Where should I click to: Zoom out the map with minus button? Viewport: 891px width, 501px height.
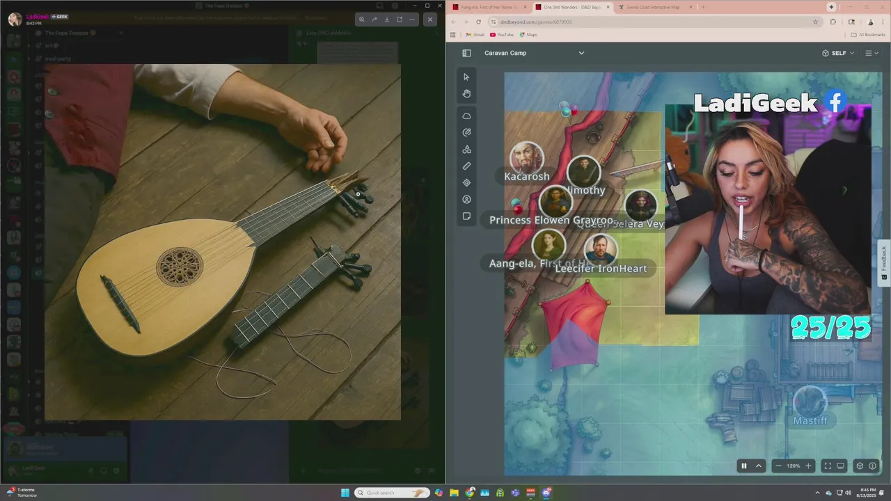click(x=778, y=466)
